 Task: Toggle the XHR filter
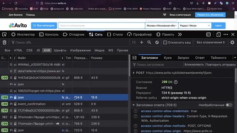(47, 50)
